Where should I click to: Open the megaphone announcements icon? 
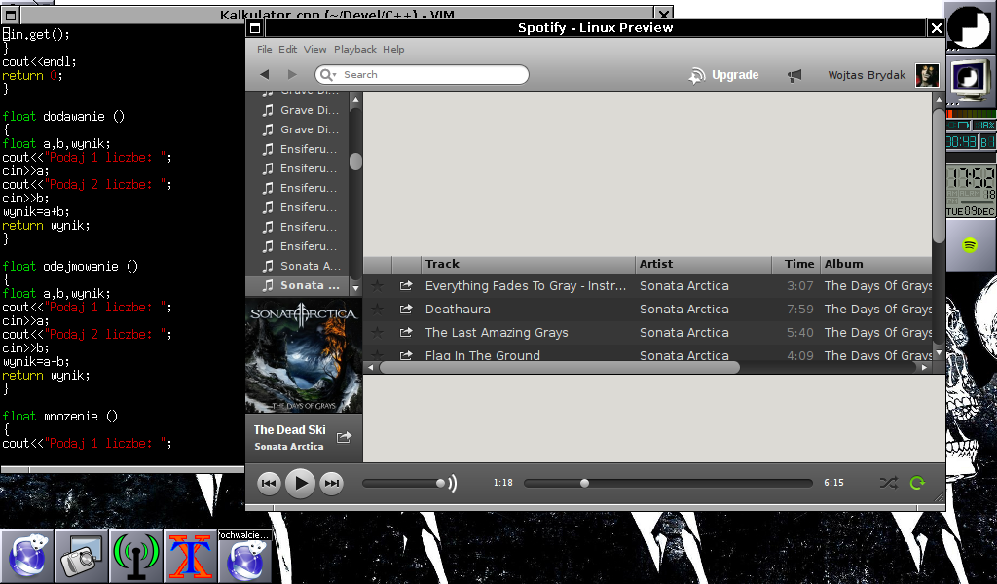(794, 76)
